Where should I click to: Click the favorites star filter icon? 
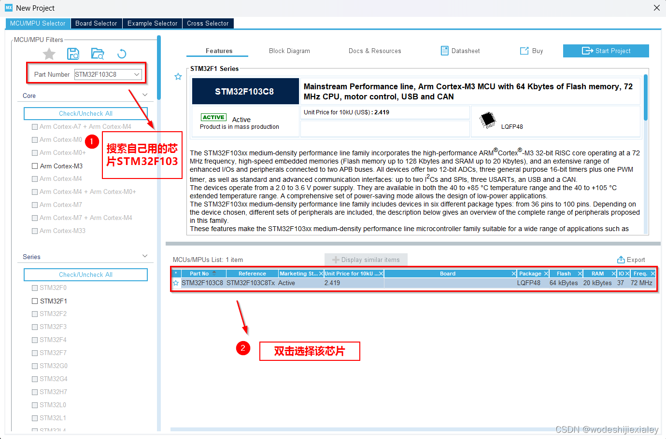point(49,54)
